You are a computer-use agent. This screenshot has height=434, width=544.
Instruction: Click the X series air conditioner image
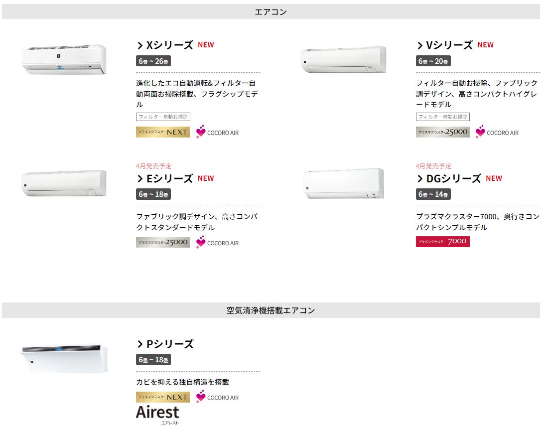point(64,60)
